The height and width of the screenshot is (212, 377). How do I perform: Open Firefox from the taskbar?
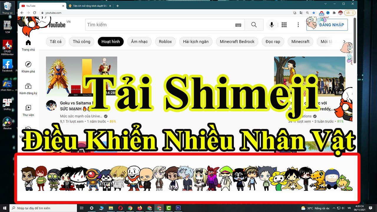click(140, 208)
